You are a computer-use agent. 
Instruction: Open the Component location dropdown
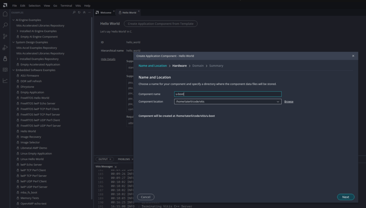coord(278,102)
